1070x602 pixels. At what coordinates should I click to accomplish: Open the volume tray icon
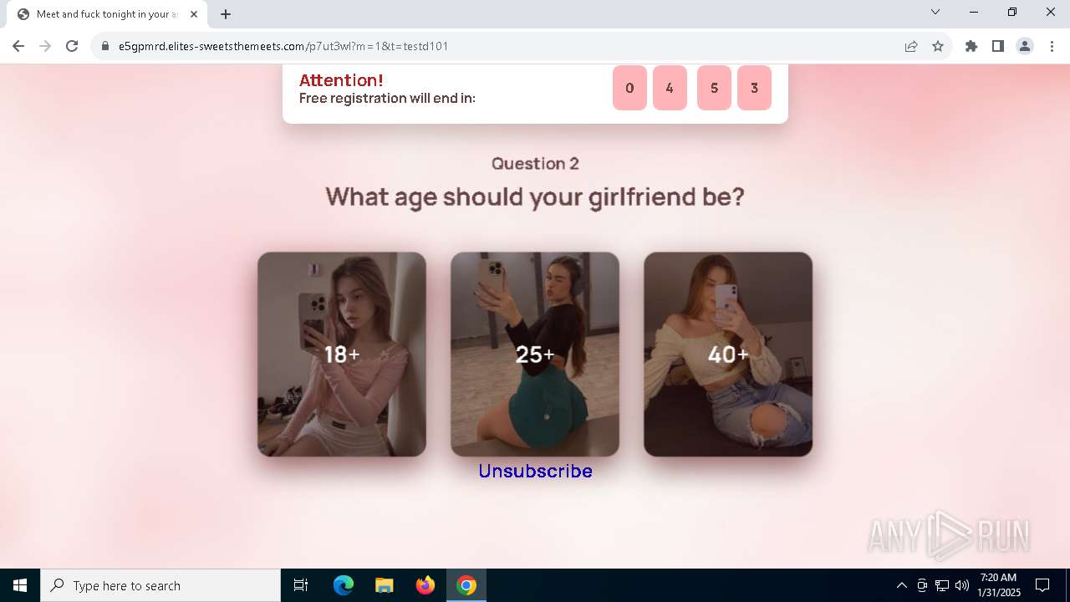pyautogui.click(x=962, y=585)
